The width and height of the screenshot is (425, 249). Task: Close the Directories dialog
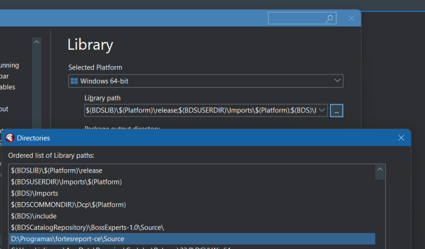pyautogui.click(x=401, y=138)
